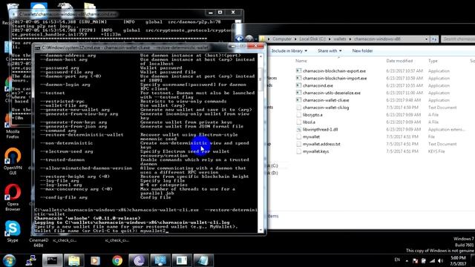Click the Explorer search box
Screen dimensions: 475x267
458,39
